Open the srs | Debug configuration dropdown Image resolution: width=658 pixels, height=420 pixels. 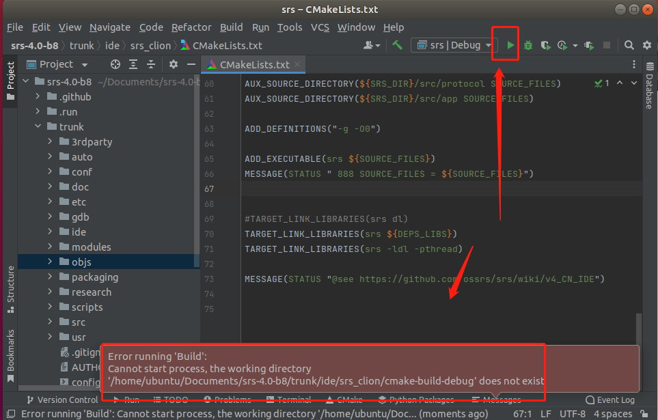click(454, 45)
